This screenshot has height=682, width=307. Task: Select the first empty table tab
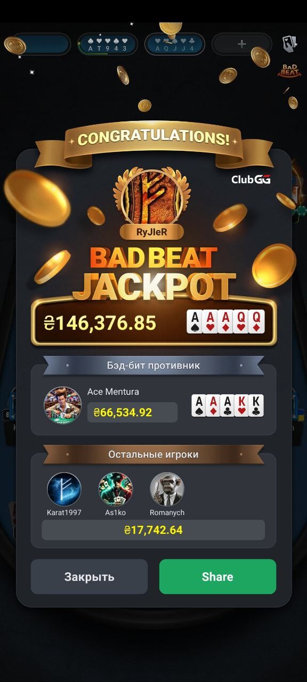[x=41, y=44]
